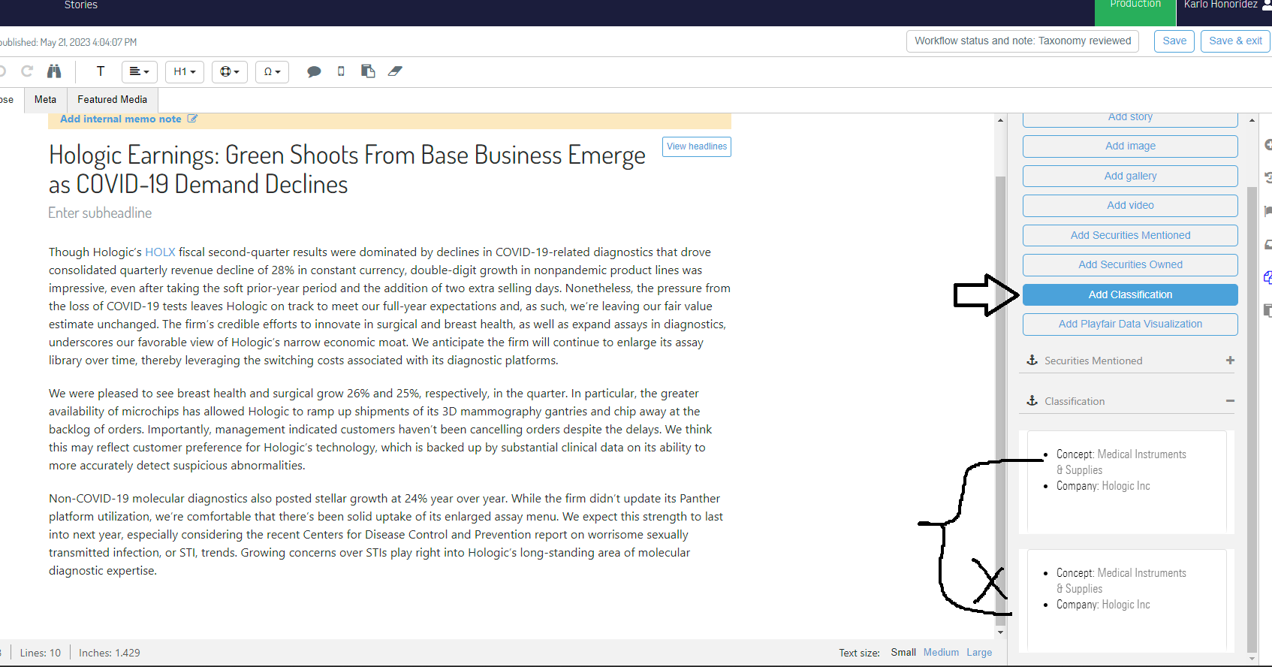Click the article headline Hologic Earnings text
Image resolution: width=1272 pixels, height=667 pixels.
click(347, 170)
